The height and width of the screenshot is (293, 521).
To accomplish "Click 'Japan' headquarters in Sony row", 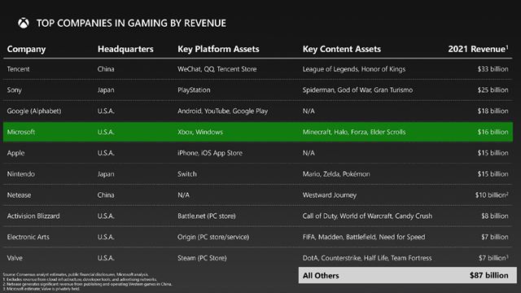I will pyautogui.click(x=106, y=90).
